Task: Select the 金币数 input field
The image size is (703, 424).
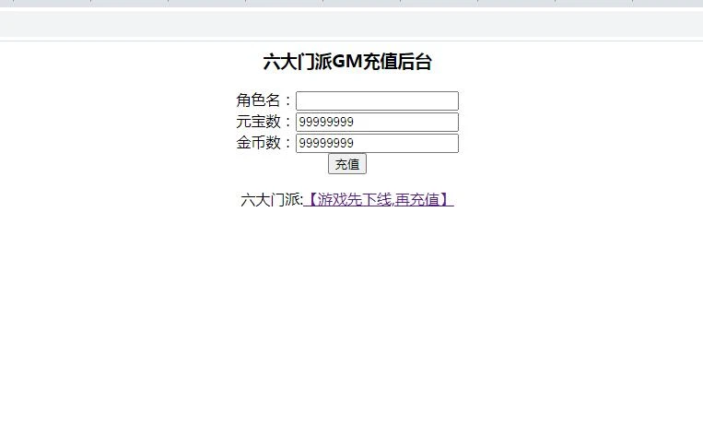Action: tap(377, 143)
